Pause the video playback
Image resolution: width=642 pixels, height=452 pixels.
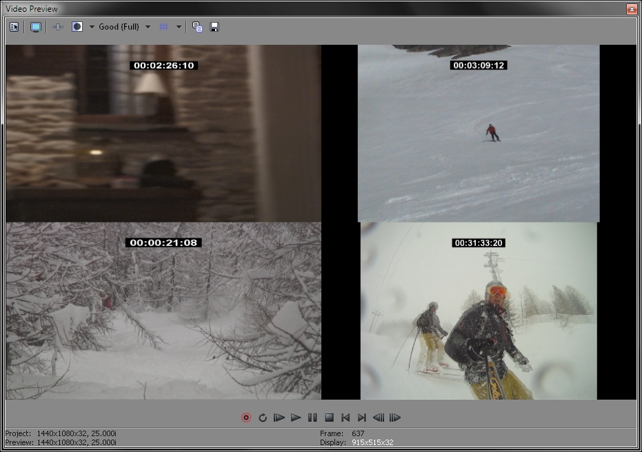(312, 418)
